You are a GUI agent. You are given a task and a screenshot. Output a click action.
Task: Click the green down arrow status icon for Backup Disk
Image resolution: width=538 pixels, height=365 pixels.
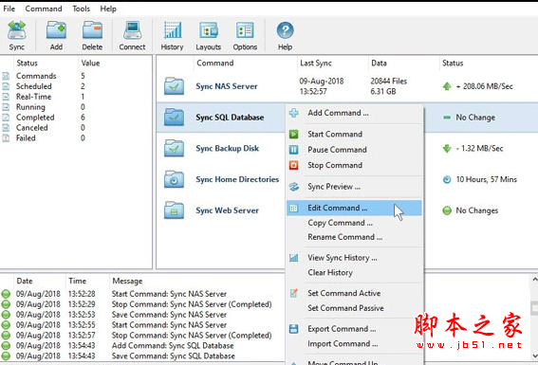[x=447, y=149]
